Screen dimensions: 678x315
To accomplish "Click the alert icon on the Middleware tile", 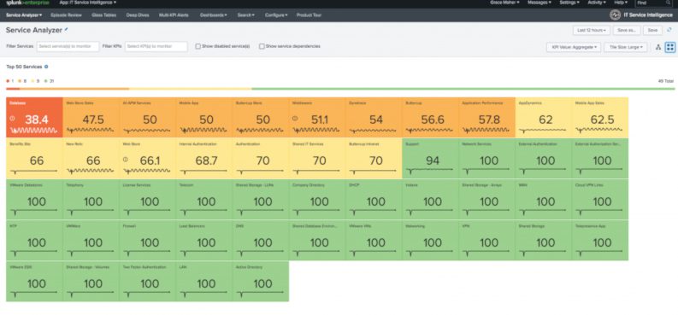I will point(295,119).
